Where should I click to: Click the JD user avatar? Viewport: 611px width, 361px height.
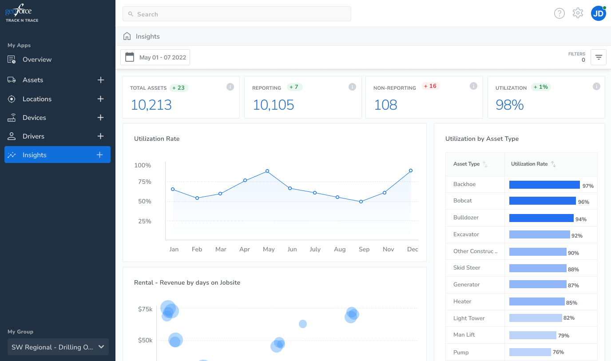(x=598, y=13)
